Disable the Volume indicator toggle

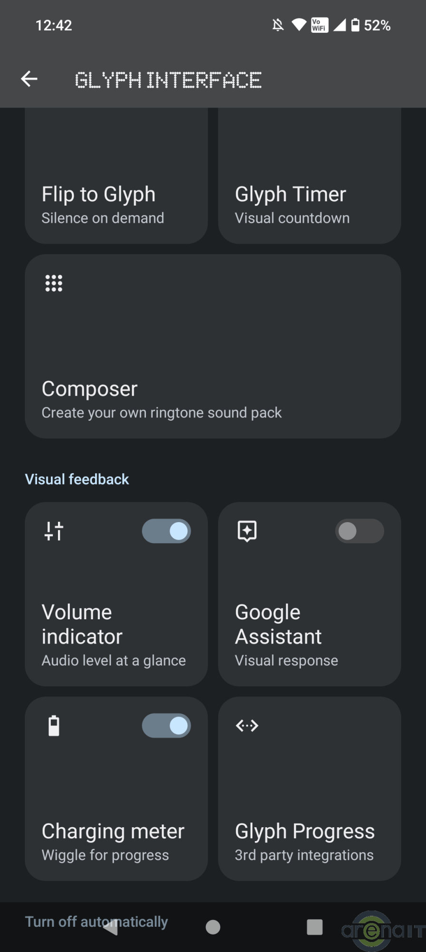click(166, 531)
